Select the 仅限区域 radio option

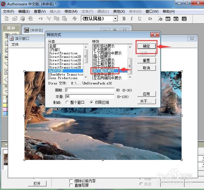coord(92,102)
